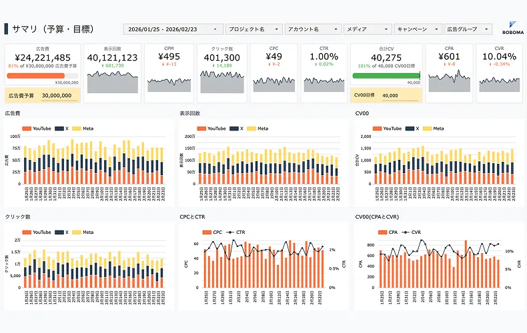This screenshot has width=527, height=333.
Task: Click the CPA legend icon in bottom-right chart
Action: pyautogui.click(x=382, y=232)
